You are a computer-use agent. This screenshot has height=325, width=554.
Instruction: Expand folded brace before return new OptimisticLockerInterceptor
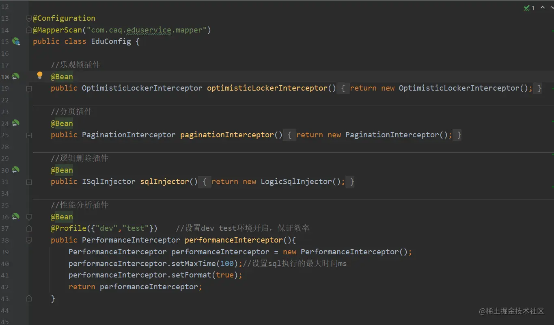(343, 88)
